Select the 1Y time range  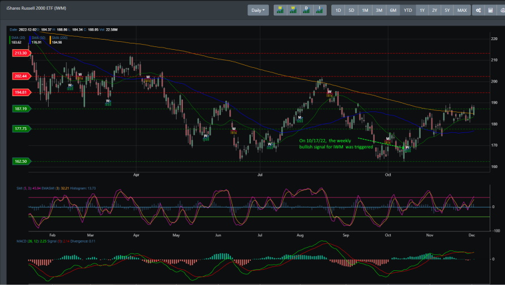pos(422,10)
